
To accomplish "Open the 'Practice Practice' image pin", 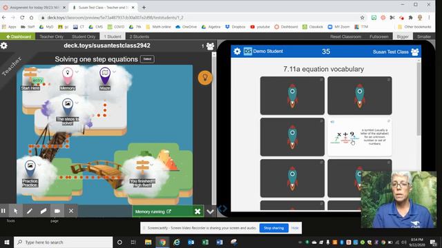I will (30, 169).
